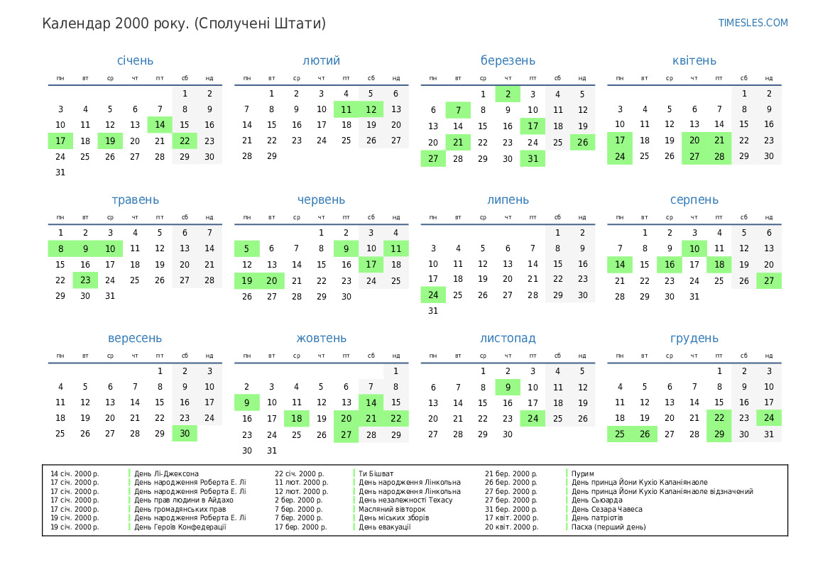Select highlighted day 2 in березень
830x587 pixels.
click(508, 94)
